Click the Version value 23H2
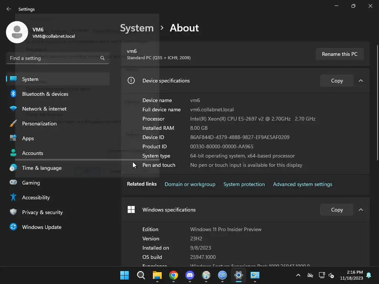The width and height of the screenshot is (379, 284). 196,239
